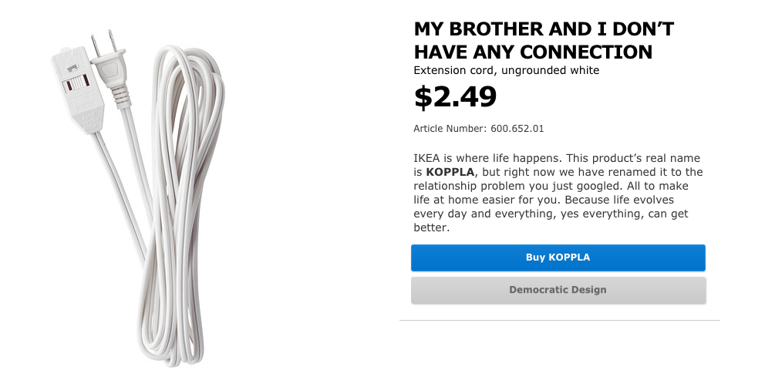Click the headline line "HAVE ANY CONNECTION"
This screenshot has width=765, height=377.
coord(533,52)
